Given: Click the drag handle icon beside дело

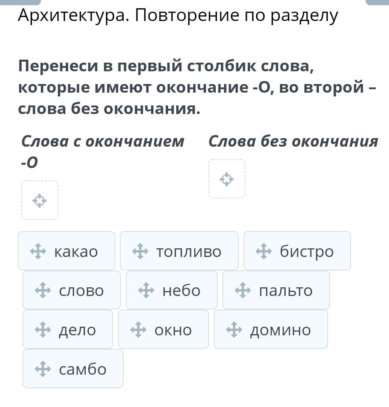Looking at the screenshot, I should [x=43, y=330].
